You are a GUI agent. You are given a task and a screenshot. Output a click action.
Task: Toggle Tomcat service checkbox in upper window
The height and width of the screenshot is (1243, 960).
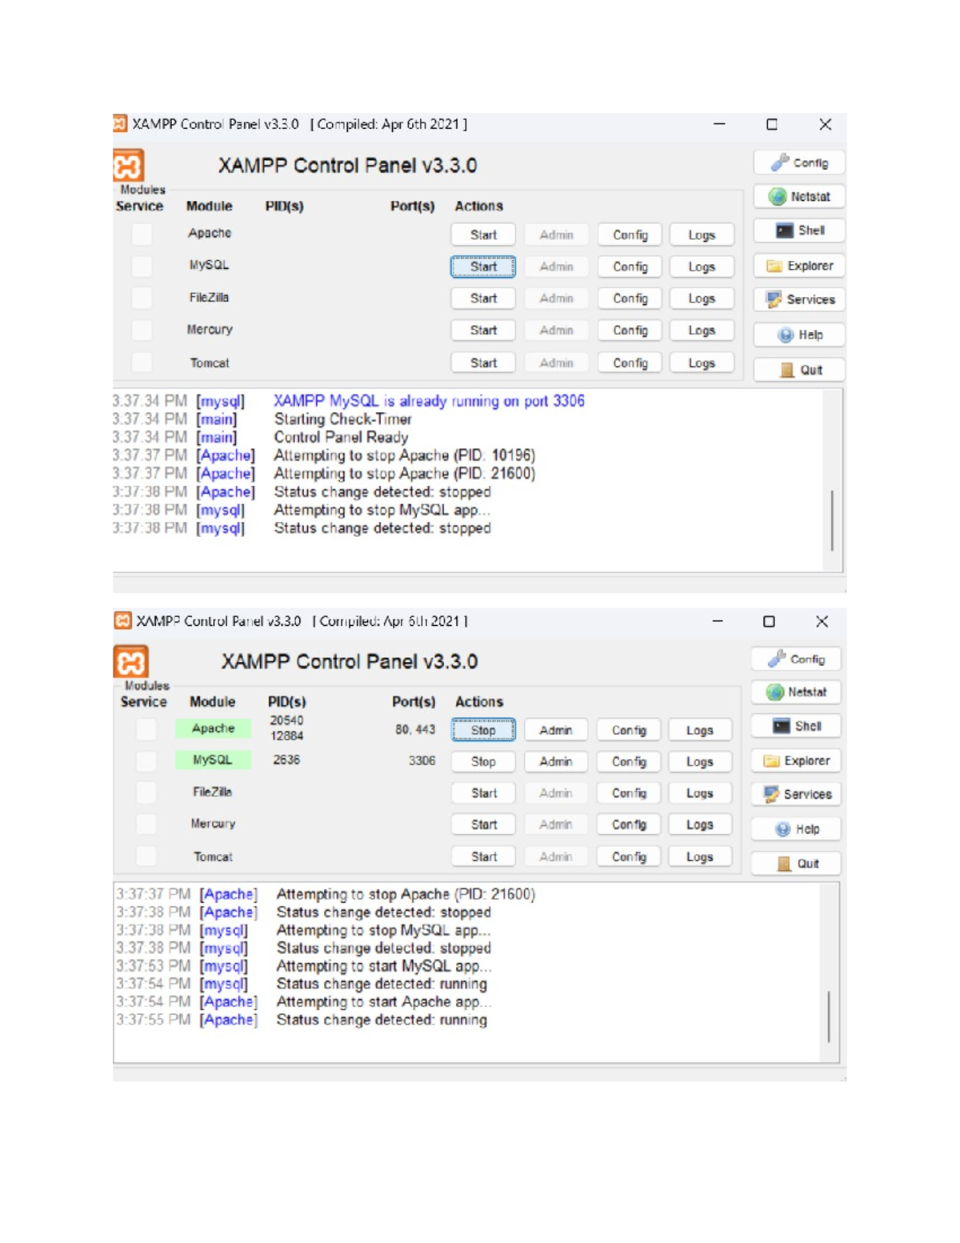click(142, 363)
